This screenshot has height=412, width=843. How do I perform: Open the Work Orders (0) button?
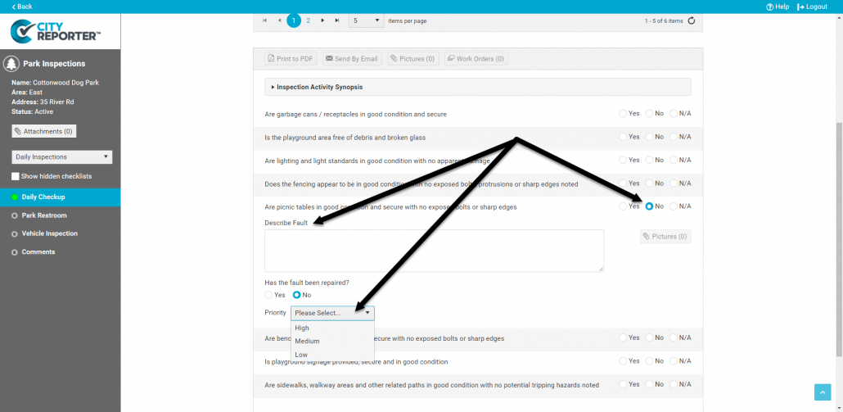click(x=475, y=59)
